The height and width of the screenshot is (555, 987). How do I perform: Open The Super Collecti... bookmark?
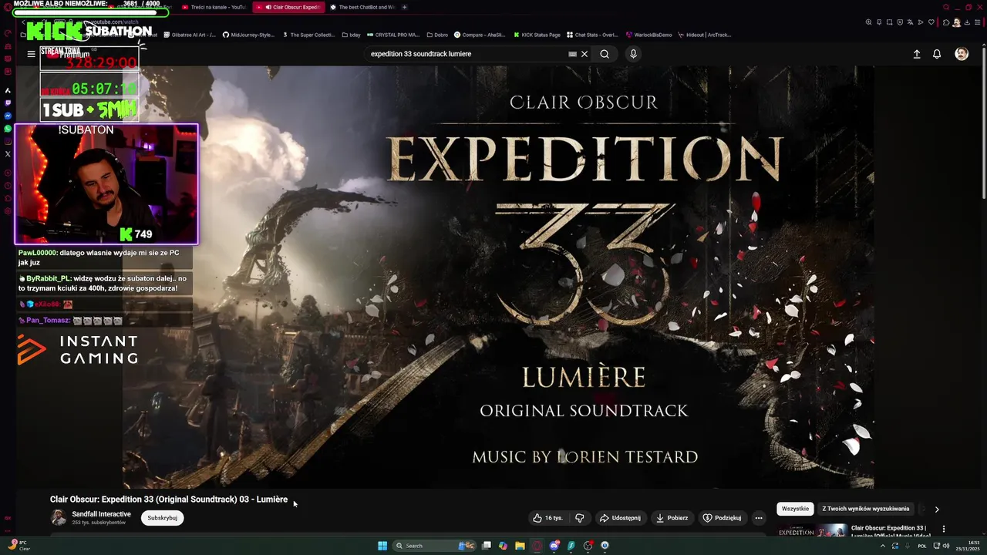pos(308,35)
